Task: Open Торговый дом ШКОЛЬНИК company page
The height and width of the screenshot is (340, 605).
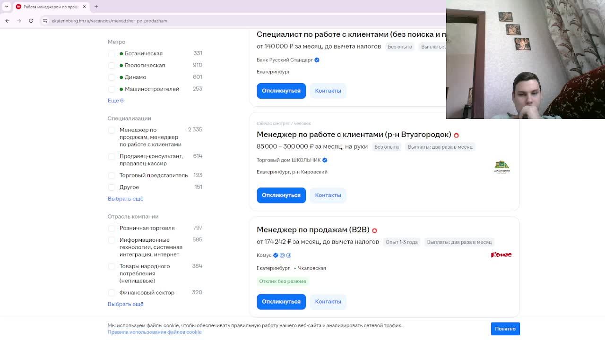Action: point(288,160)
